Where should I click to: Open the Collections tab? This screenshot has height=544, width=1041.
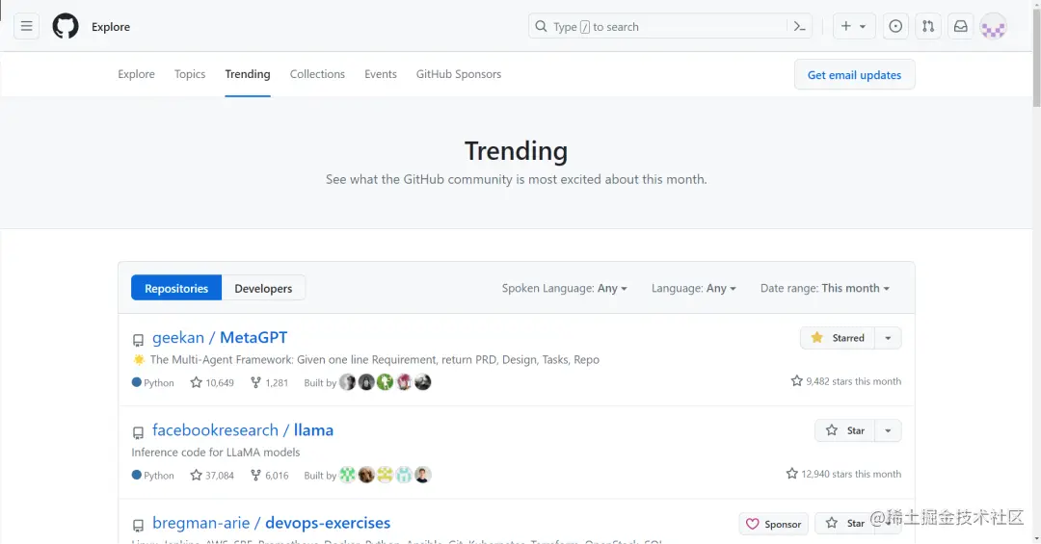point(317,74)
